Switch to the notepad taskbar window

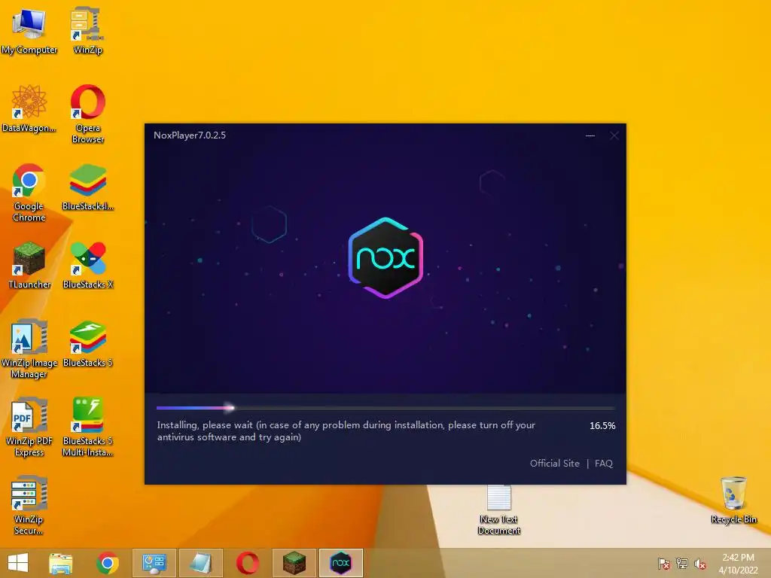click(x=200, y=563)
